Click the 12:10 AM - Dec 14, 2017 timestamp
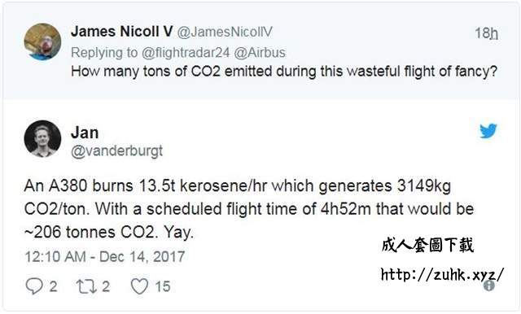Viewport: 521px width, 314px height. (105, 256)
